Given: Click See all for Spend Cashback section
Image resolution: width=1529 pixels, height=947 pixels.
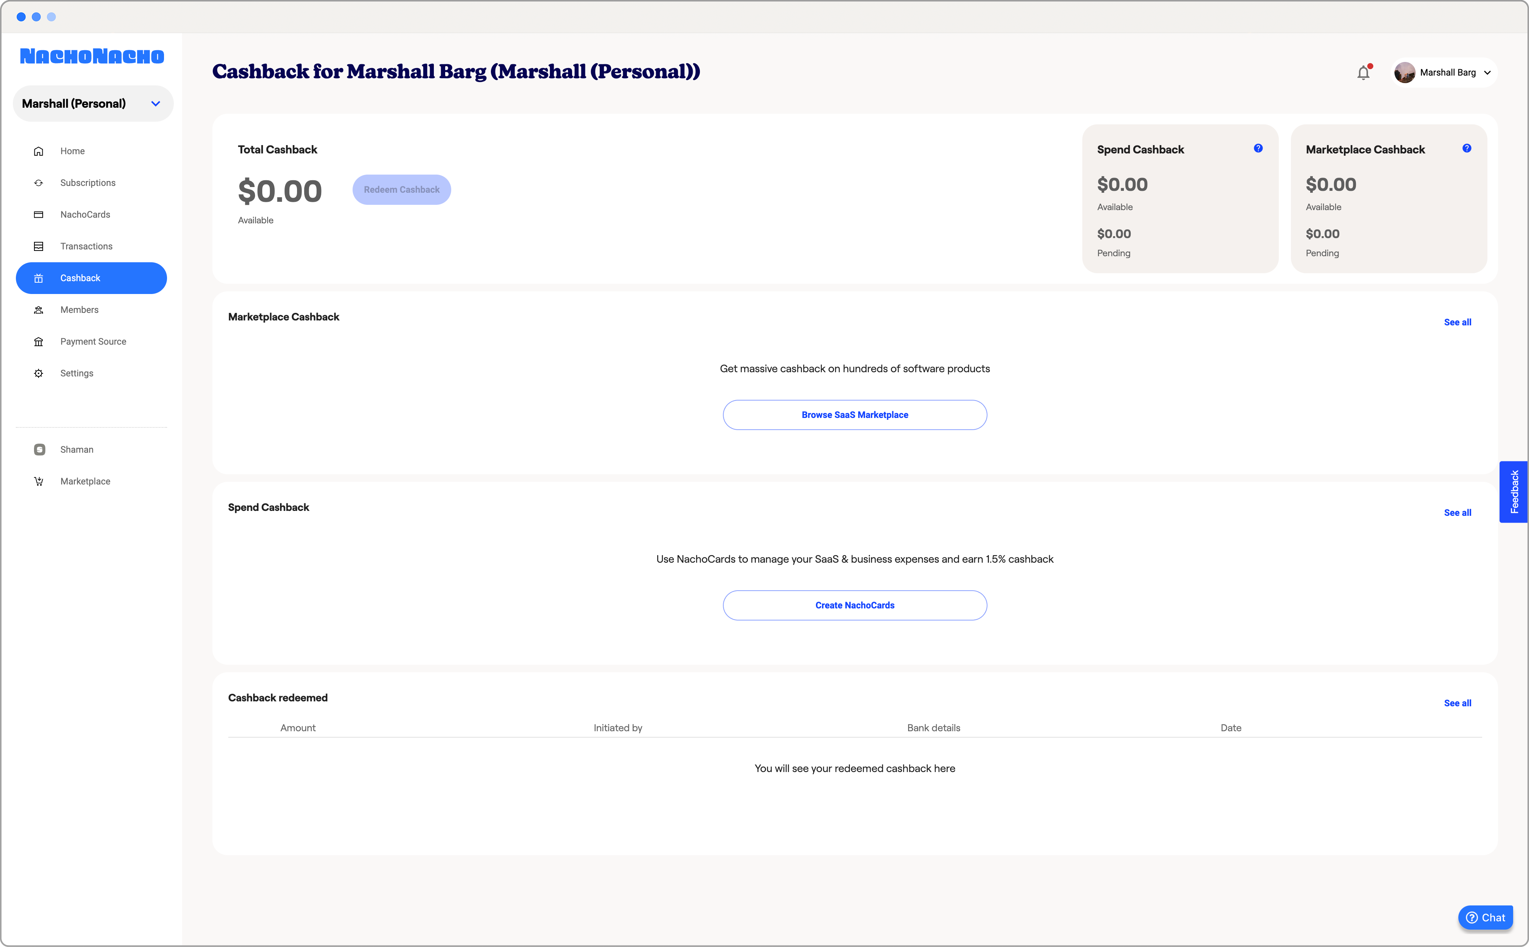Looking at the screenshot, I should [x=1457, y=512].
